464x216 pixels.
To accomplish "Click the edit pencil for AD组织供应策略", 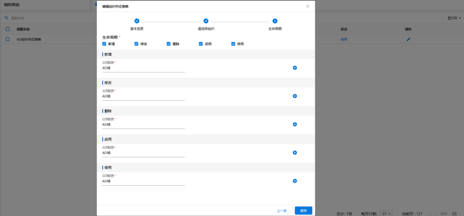I will pyautogui.click(x=409, y=39).
